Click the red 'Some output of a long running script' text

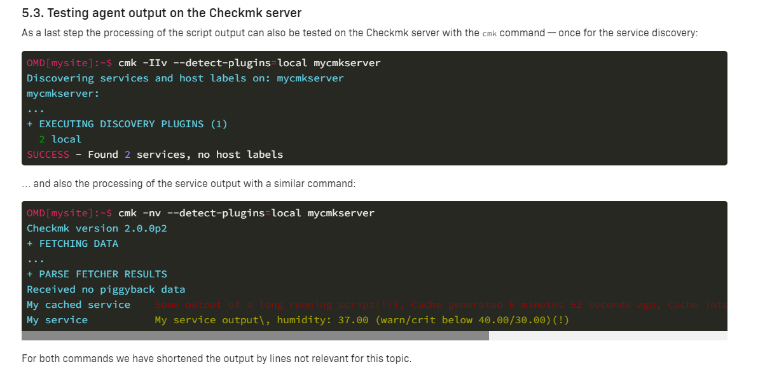pos(441,305)
